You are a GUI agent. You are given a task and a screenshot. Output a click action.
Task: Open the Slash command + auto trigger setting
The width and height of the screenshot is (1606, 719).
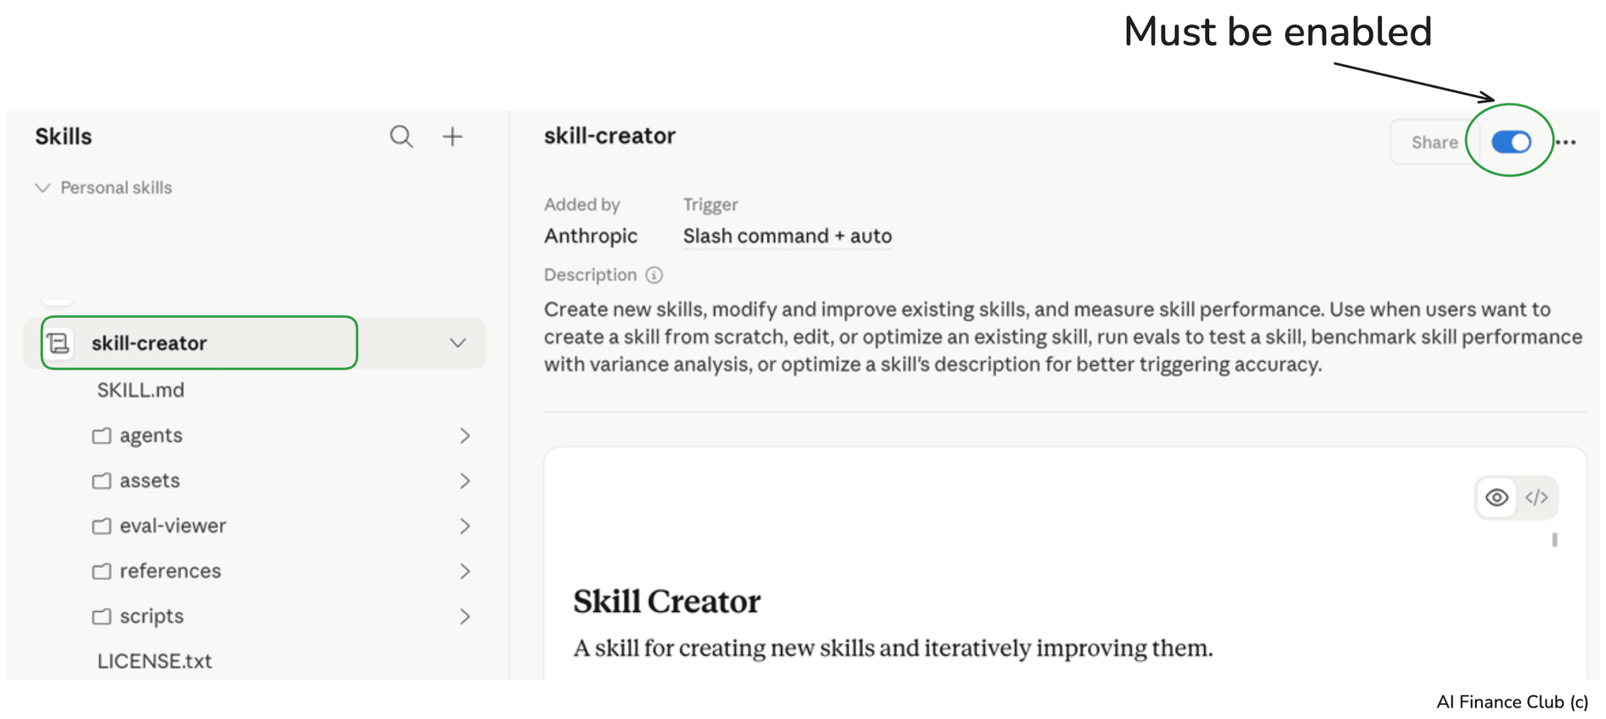tap(787, 236)
